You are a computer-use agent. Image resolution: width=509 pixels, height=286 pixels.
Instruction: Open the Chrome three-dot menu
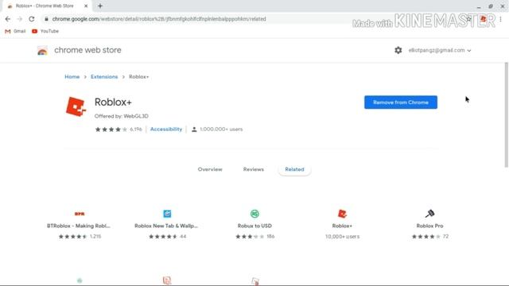(500, 19)
